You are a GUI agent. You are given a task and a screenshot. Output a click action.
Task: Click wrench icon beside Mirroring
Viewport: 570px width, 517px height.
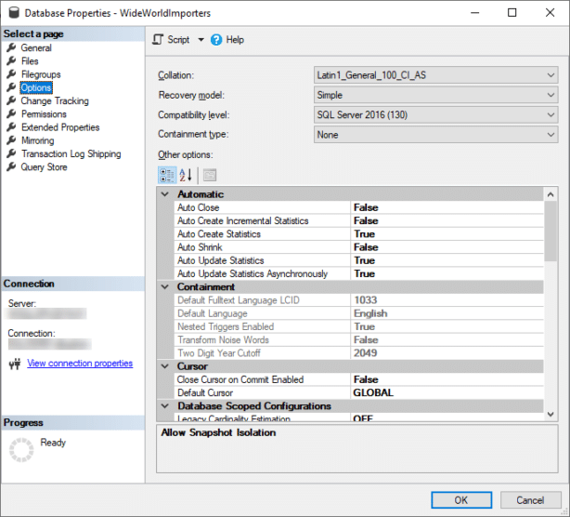pos(12,139)
